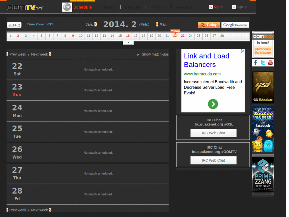
Task: Open the GSL Ticket Store banner
Action: tap(263, 88)
